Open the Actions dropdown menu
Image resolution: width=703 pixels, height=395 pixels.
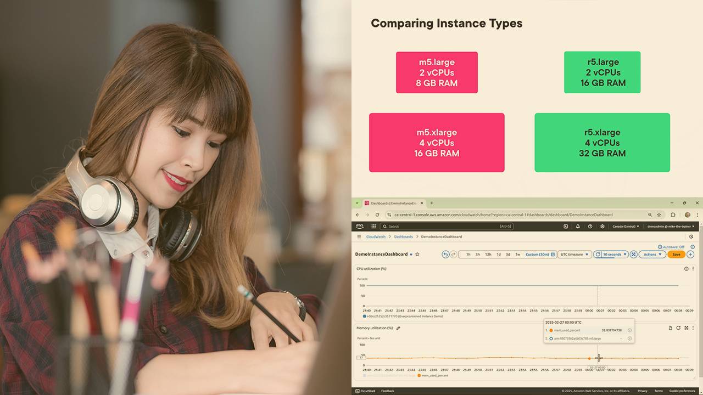(652, 255)
